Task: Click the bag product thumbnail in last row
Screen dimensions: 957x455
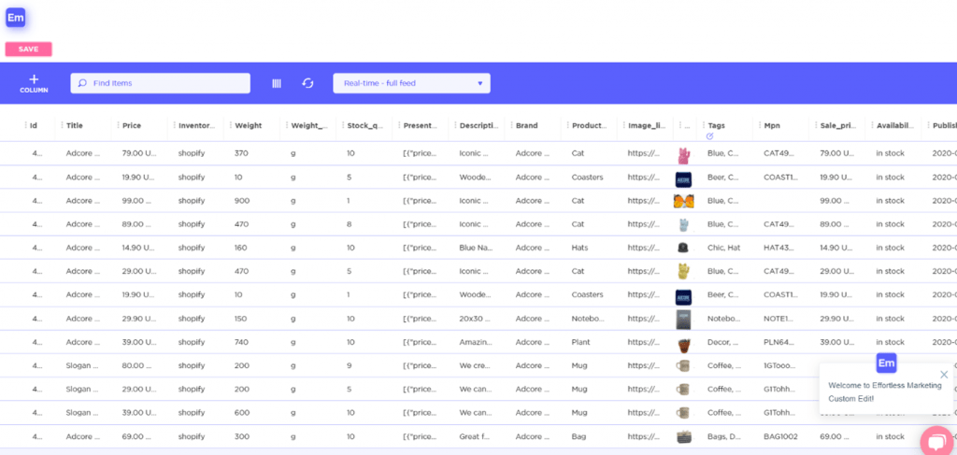Action: tap(683, 436)
